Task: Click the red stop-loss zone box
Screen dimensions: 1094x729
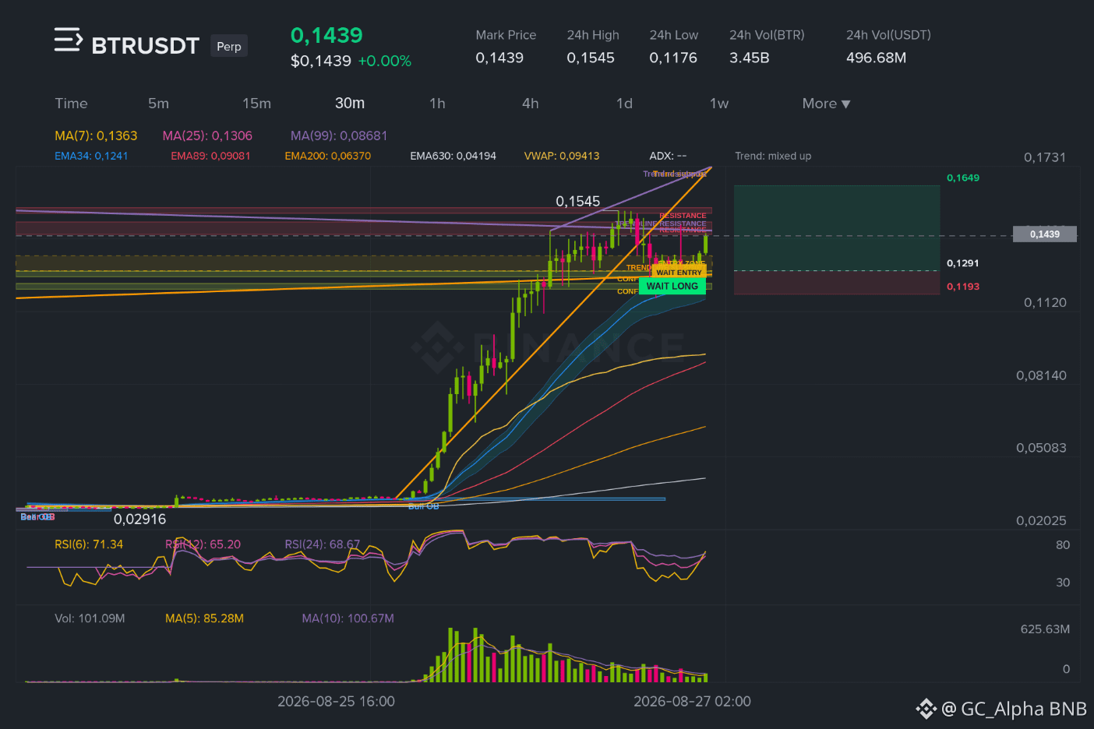Action: tap(837, 283)
